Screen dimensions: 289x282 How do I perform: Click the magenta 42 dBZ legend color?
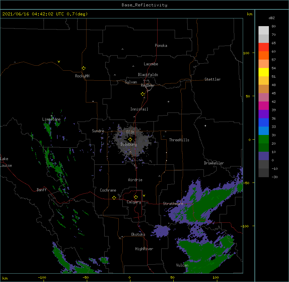point(264,105)
